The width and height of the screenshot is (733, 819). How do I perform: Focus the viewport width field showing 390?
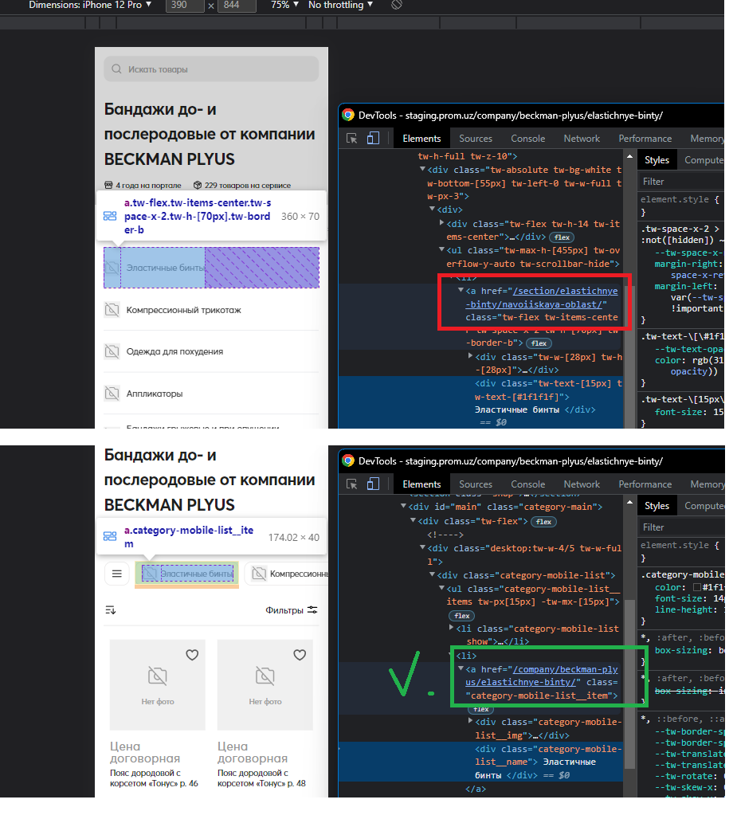[185, 6]
